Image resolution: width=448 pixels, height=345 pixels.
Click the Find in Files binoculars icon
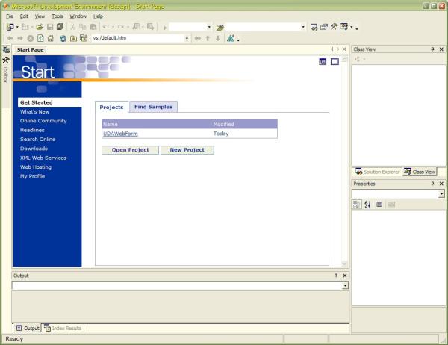220,28
